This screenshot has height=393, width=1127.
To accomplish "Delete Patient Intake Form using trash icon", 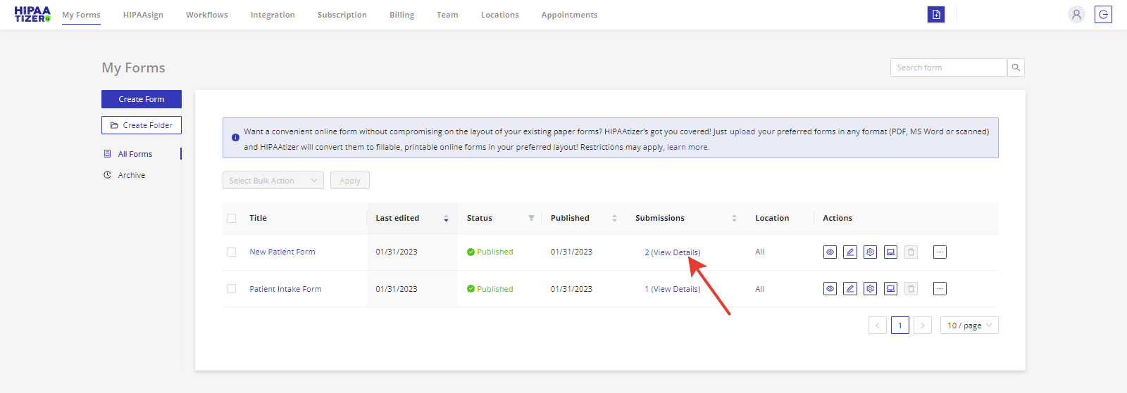I will (x=911, y=289).
